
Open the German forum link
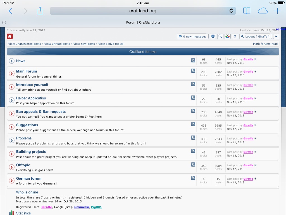click(x=29, y=178)
